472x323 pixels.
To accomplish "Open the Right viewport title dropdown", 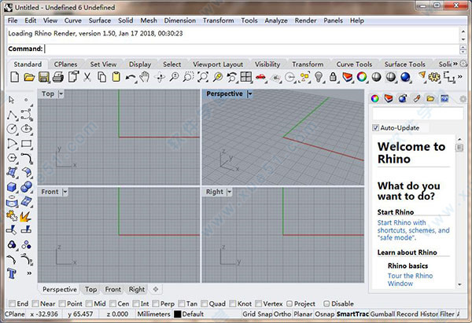I will (230, 191).
